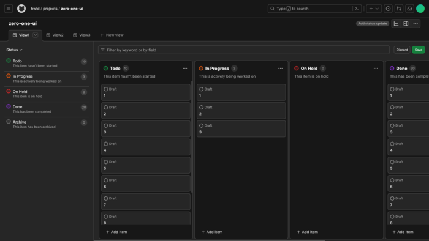Image resolution: width=429 pixels, height=241 pixels.
Task: Click the filter funnel icon
Action: (x=102, y=50)
